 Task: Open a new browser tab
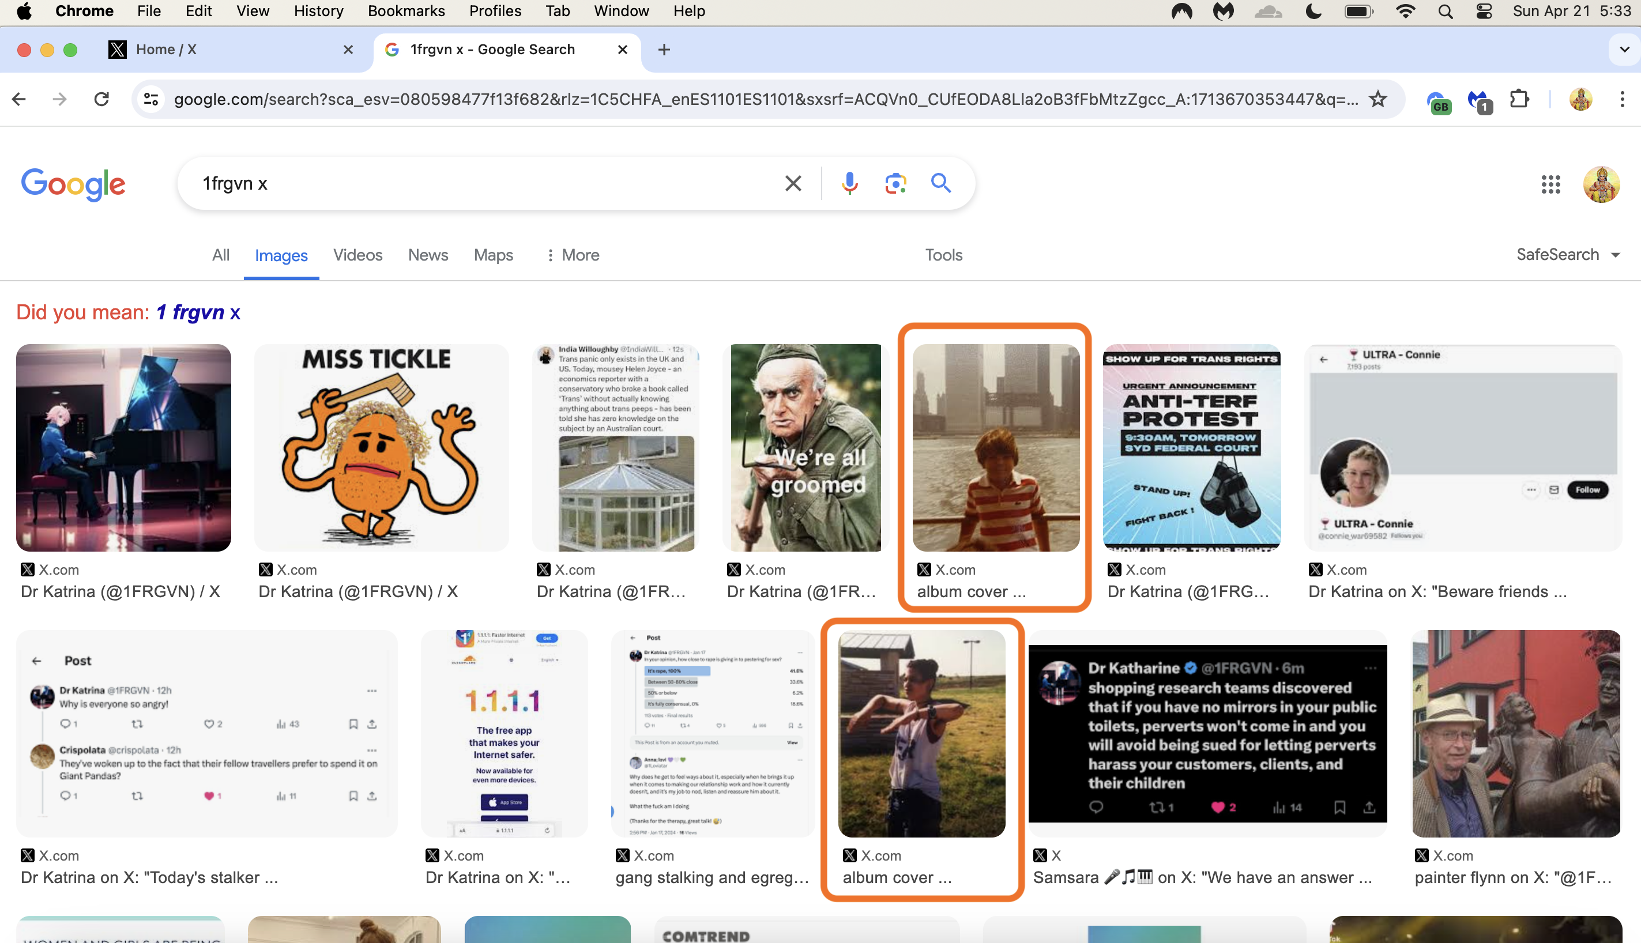[x=664, y=49]
